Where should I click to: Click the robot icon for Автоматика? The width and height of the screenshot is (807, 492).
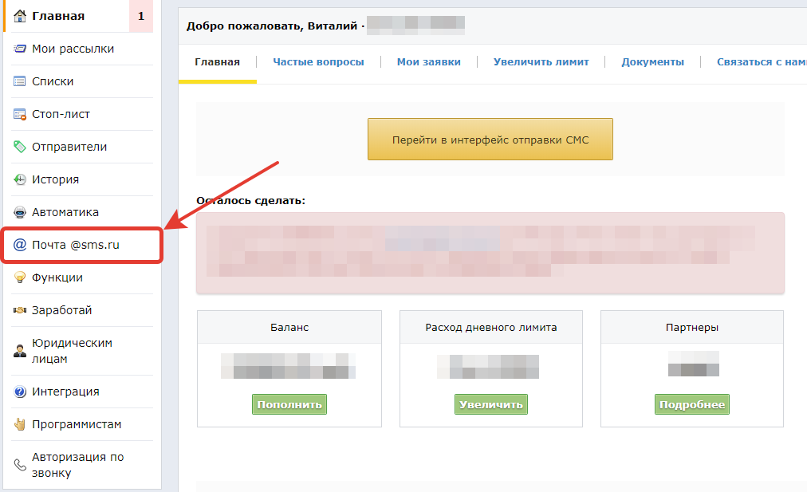coord(20,212)
